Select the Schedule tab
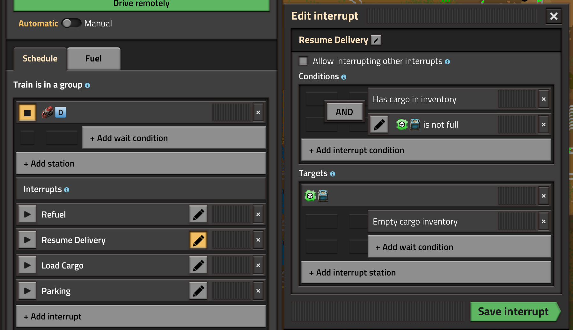This screenshot has height=330, width=573. pyautogui.click(x=40, y=59)
